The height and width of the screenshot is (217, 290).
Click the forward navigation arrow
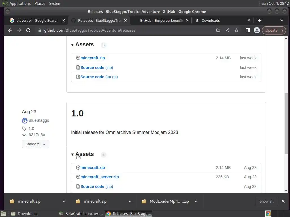pyautogui.click(x=19, y=30)
